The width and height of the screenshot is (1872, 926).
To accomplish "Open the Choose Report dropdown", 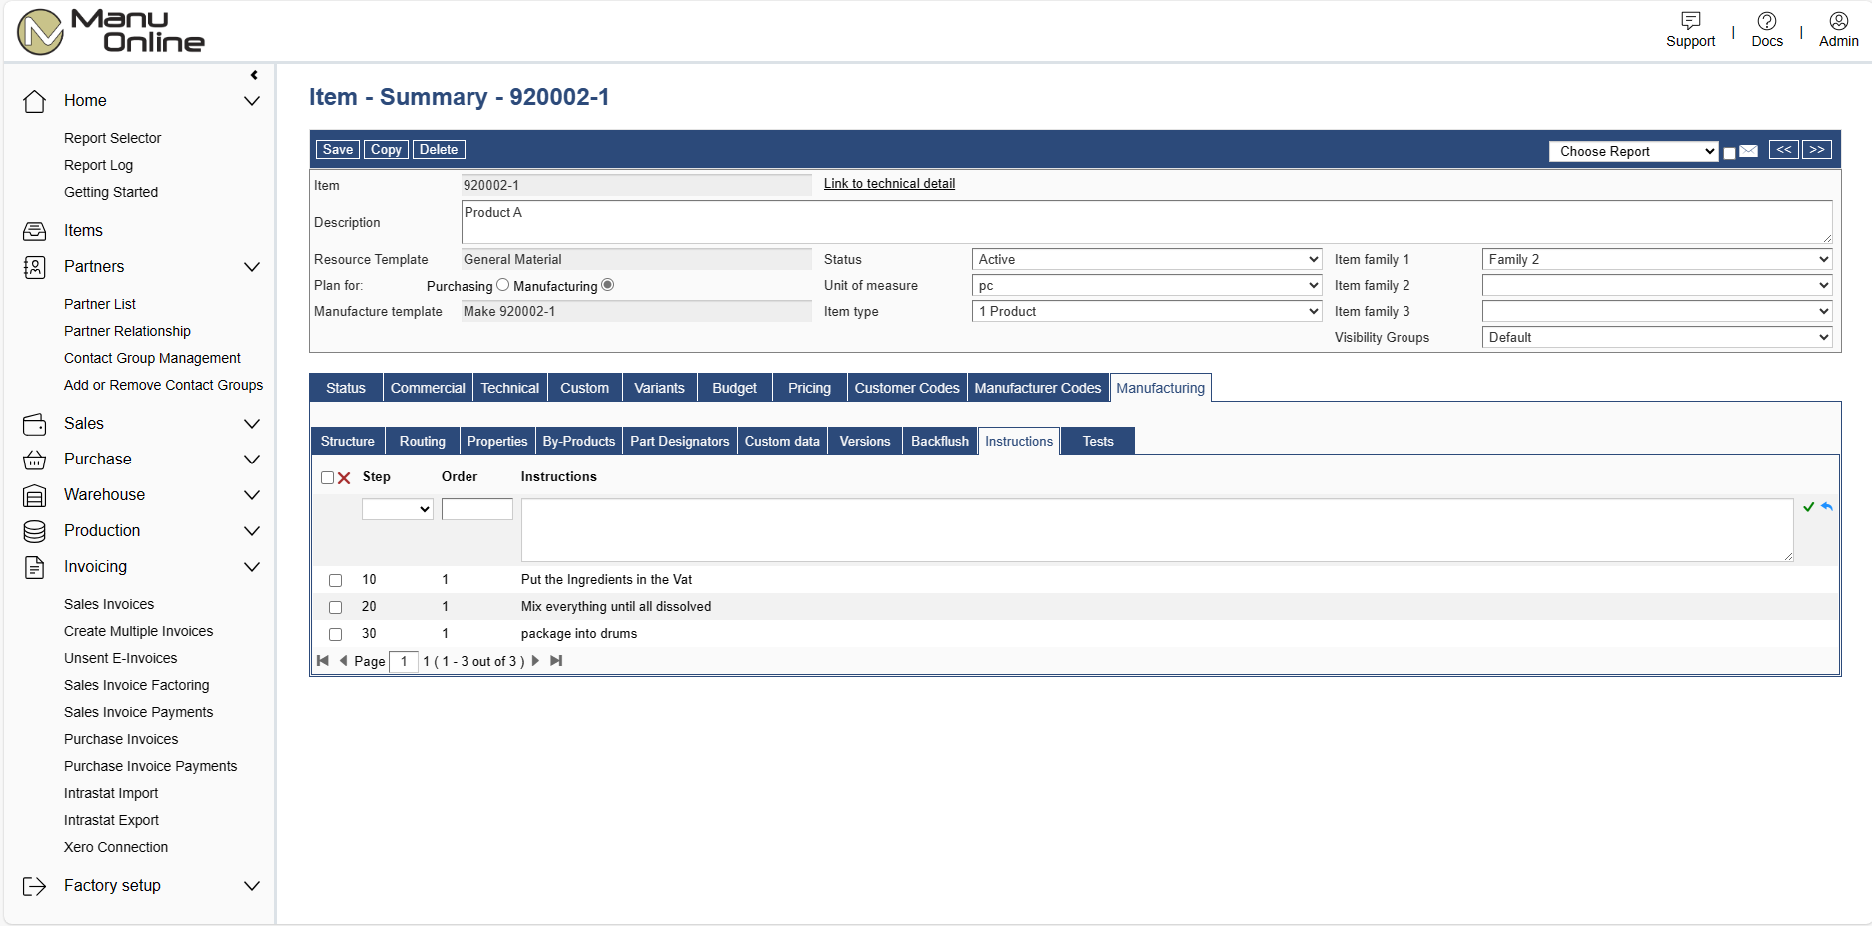I will [1633, 151].
